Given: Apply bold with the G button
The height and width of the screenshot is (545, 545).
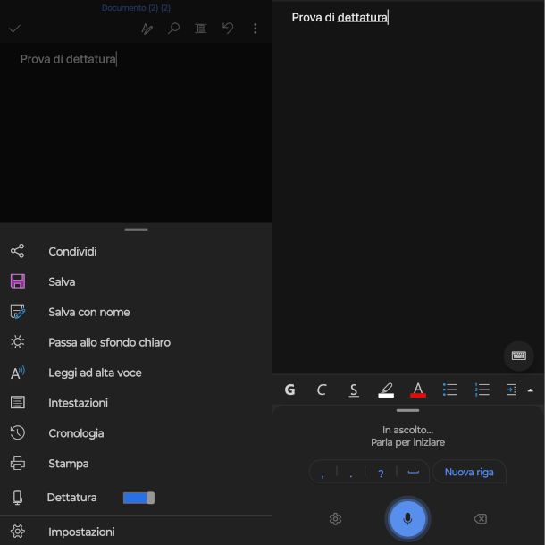Looking at the screenshot, I should click(x=289, y=390).
